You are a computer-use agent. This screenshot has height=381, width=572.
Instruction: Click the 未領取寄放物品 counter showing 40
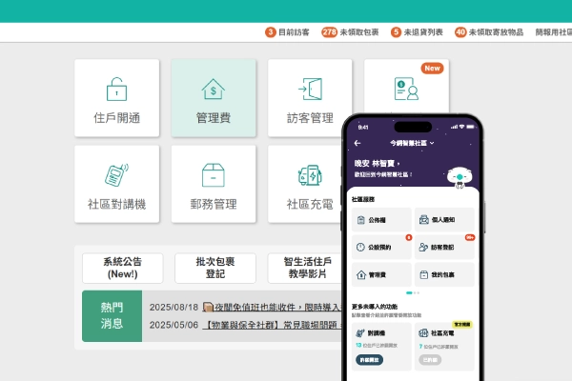pyautogui.click(x=489, y=32)
